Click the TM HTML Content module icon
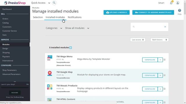This screenshot has height=104, width=186. (49, 100)
